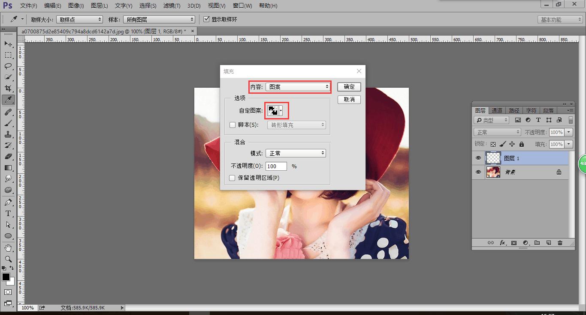Hide 图层 1 using its eye icon
This screenshot has height=315, width=586.
click(x=478, y=158)
